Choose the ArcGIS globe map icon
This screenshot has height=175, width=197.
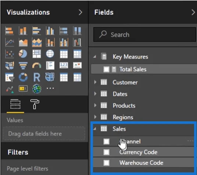point(37,89)
